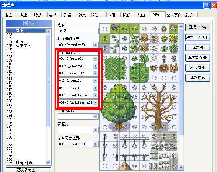
Task: Click the help question mark button
Action: (207, 6)
